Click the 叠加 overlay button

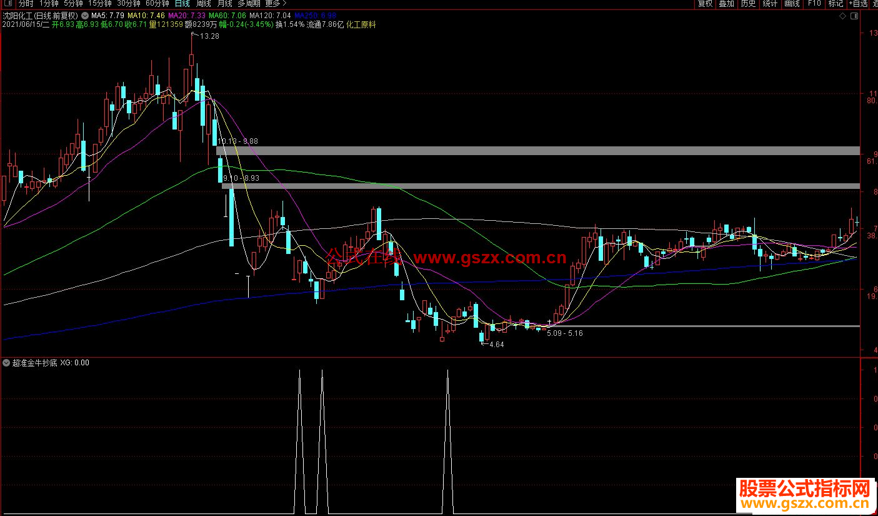pos(726,4)
